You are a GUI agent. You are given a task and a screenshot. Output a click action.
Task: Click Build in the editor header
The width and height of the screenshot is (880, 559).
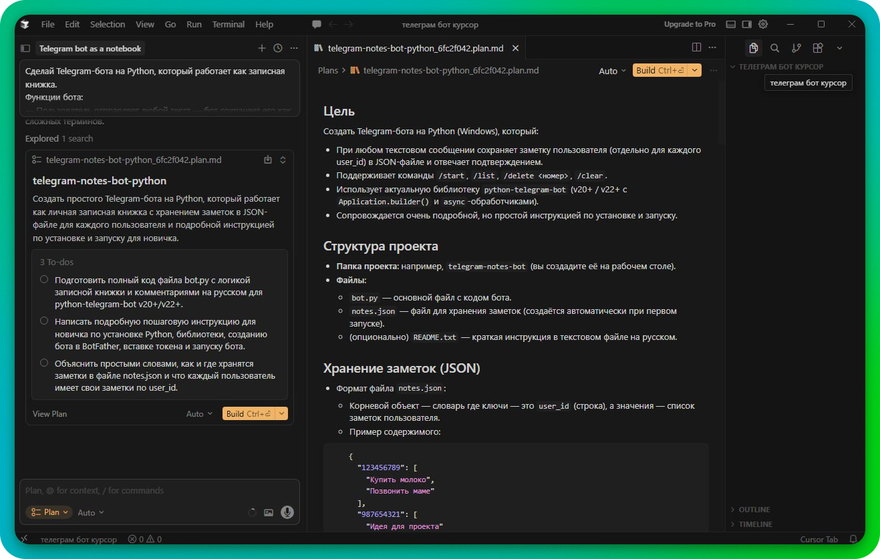pos(661,71)
